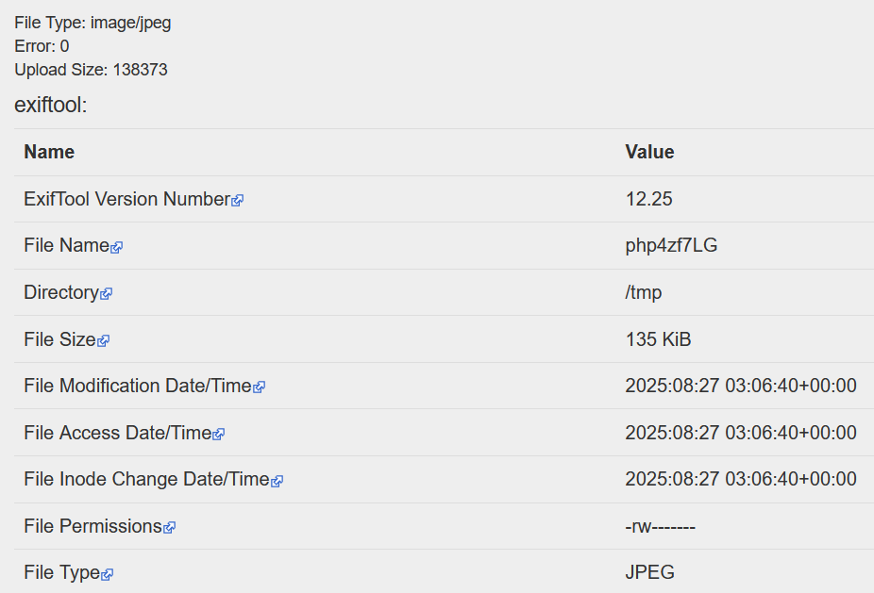Select the 12.25 version value cell
The height and width of the screenshot is (593, 874).
[648, 199]
